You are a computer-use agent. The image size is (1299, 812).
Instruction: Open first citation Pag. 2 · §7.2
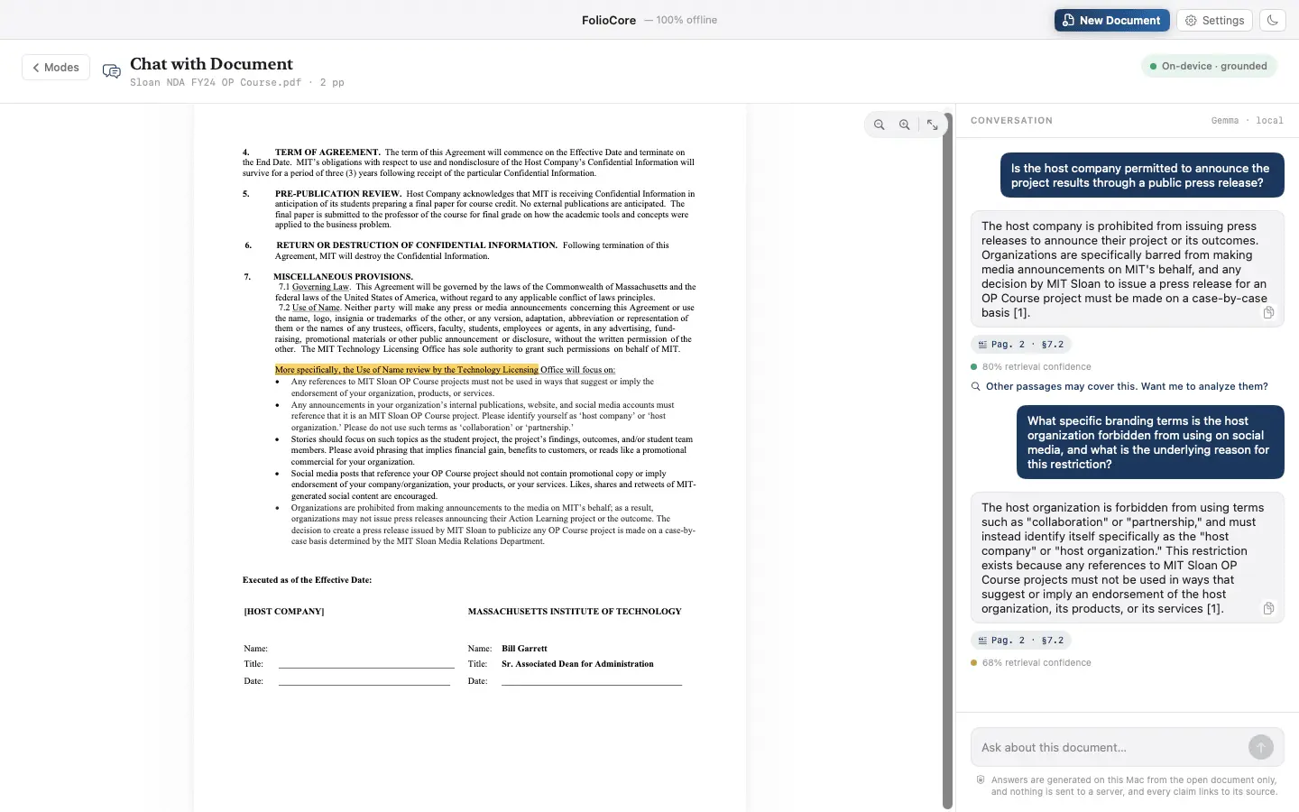pyautogui.click(x=1021, y=345)
